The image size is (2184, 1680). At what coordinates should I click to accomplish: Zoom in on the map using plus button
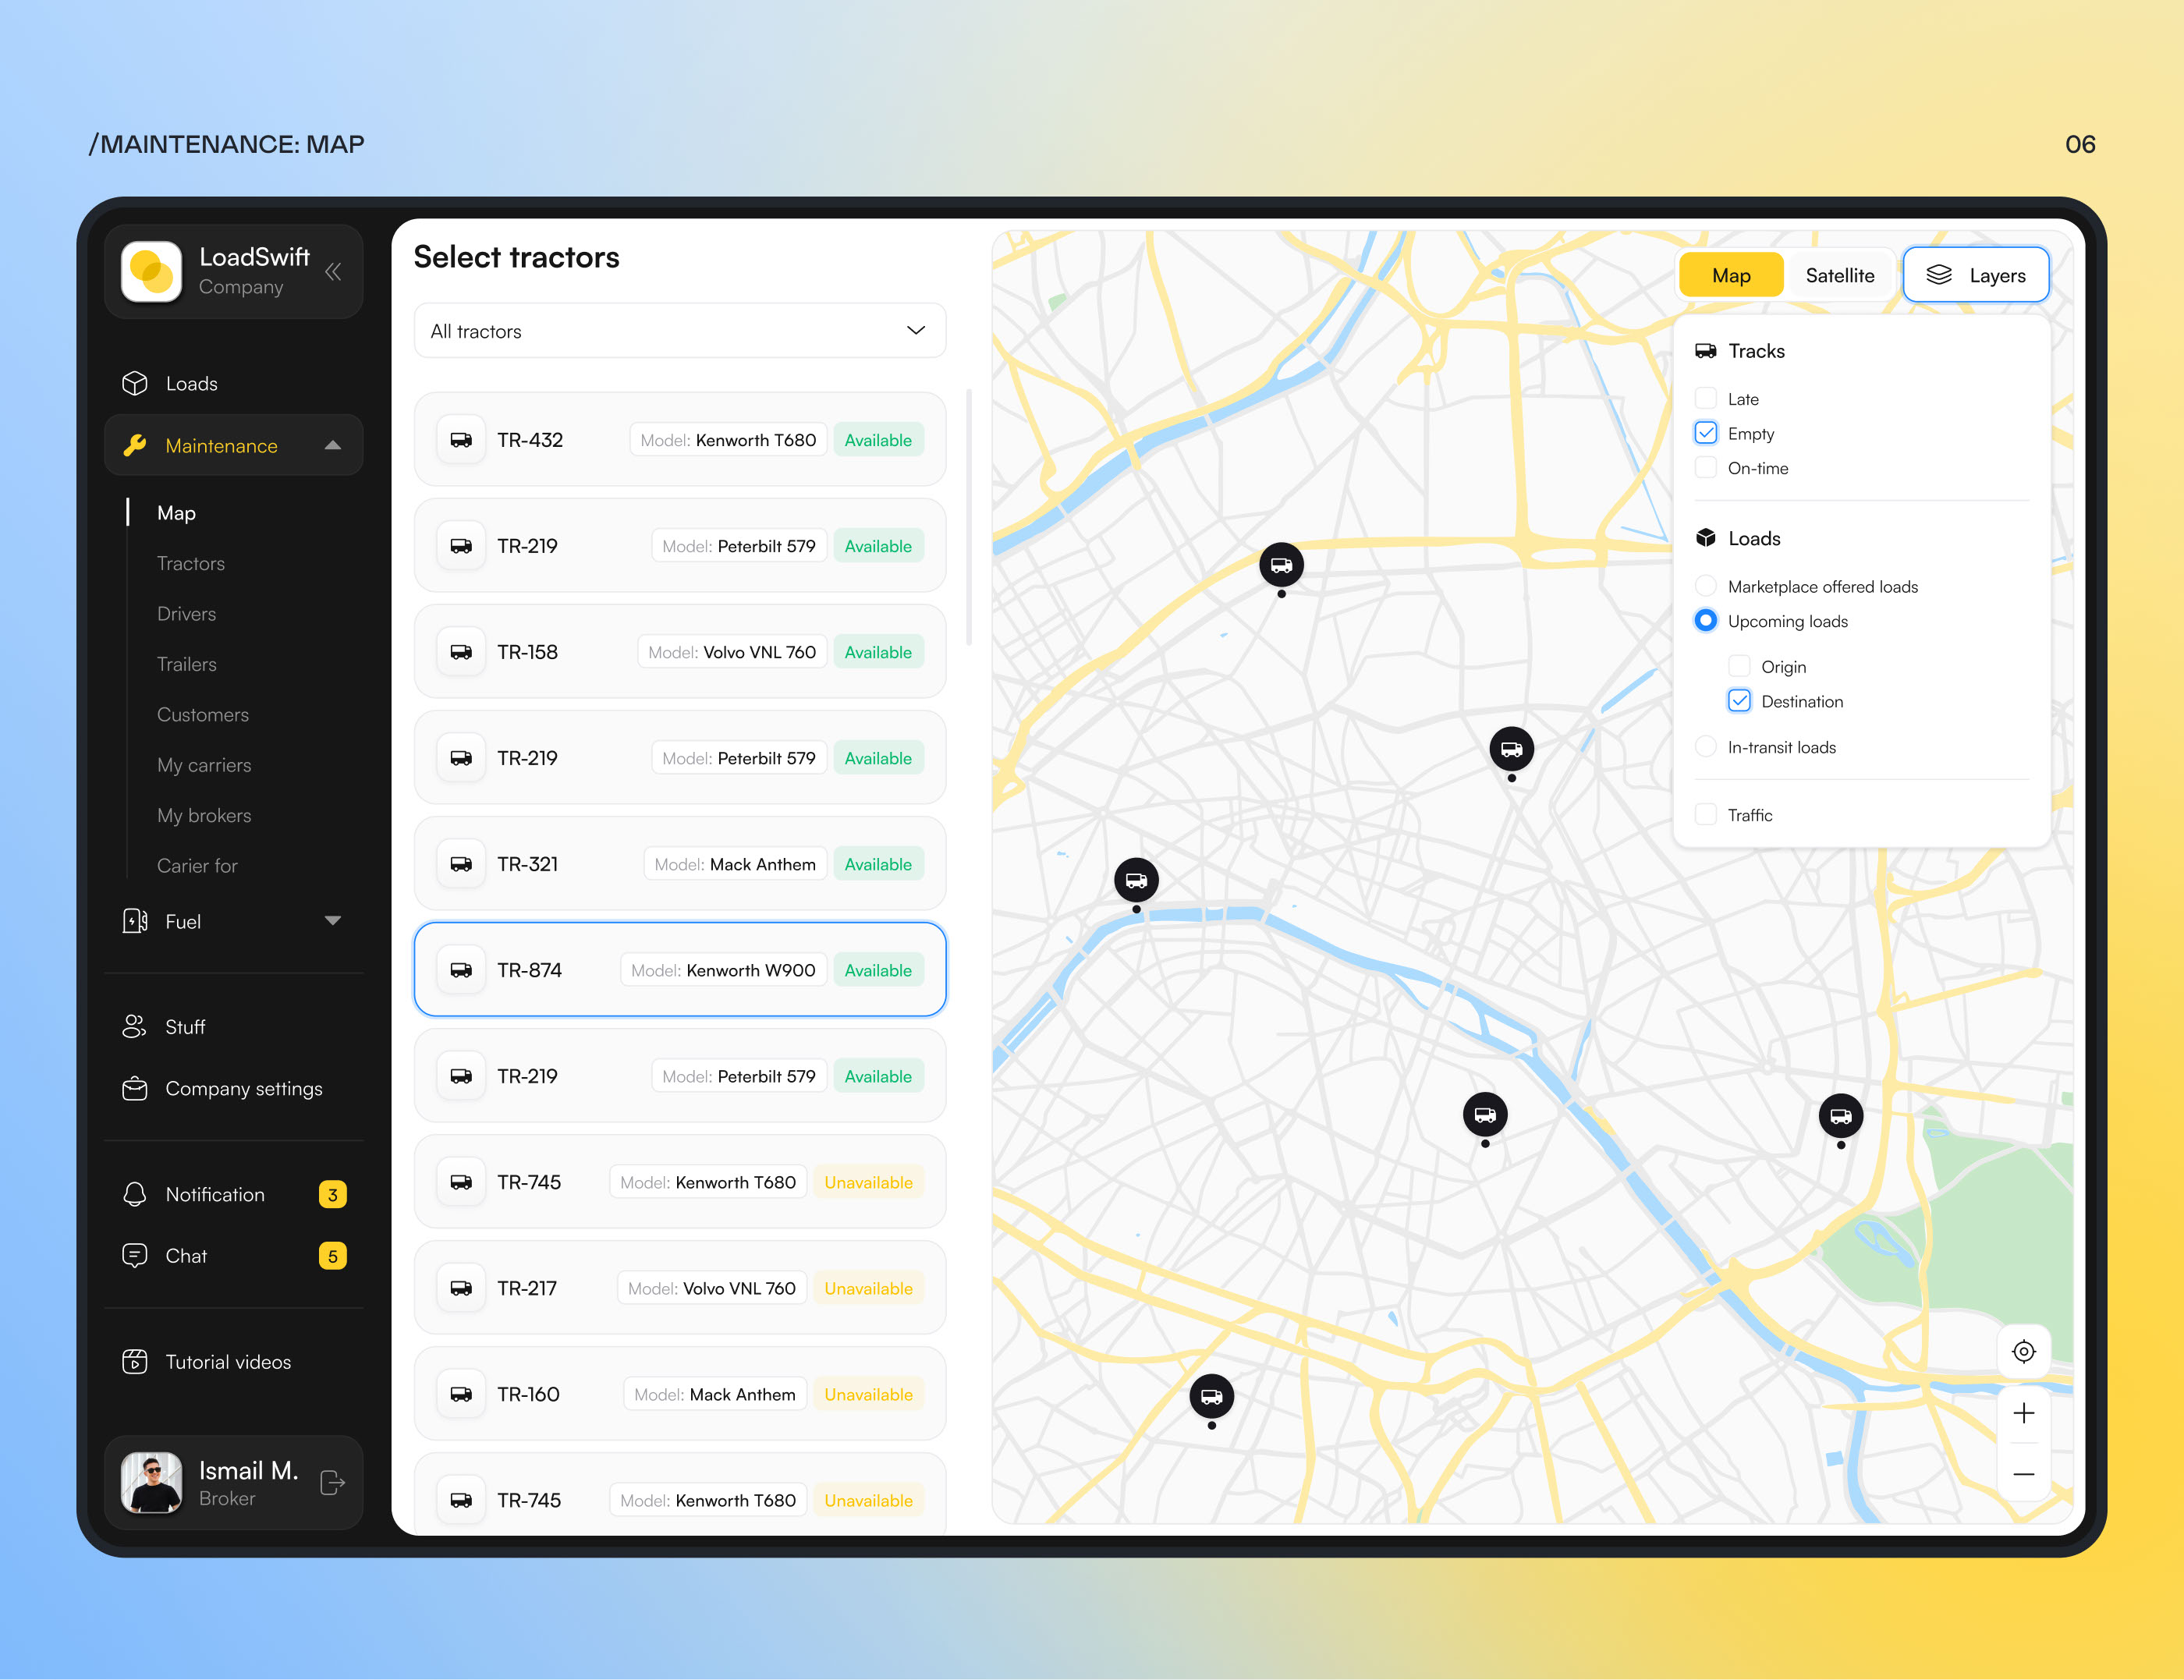(x=2023, y=1413)
